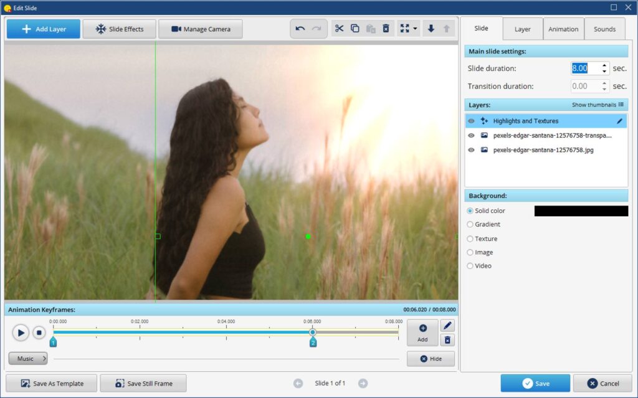The width and height of the screenshot is (638, 398).
Task: Expand the Music track
Action: (28, 359)
